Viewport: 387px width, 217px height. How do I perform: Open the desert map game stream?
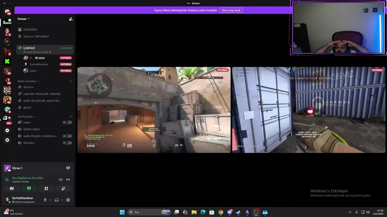point(154,110)
